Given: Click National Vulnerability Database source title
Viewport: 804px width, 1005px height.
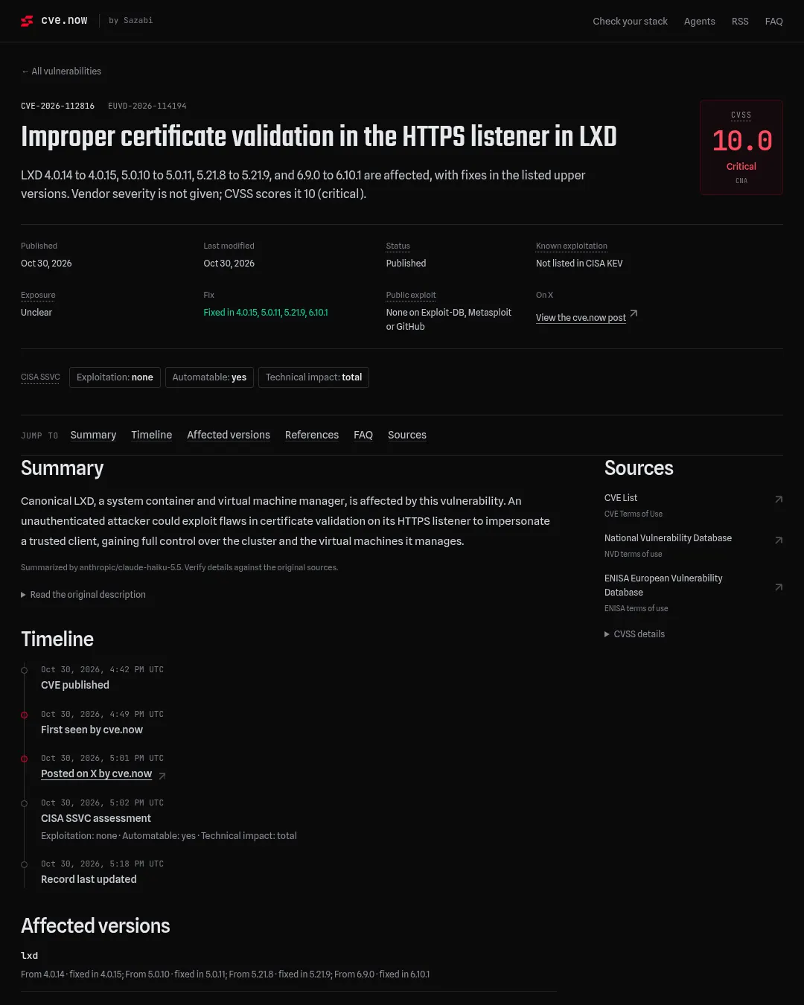Looking at the screenshot, I should (668, 538).
